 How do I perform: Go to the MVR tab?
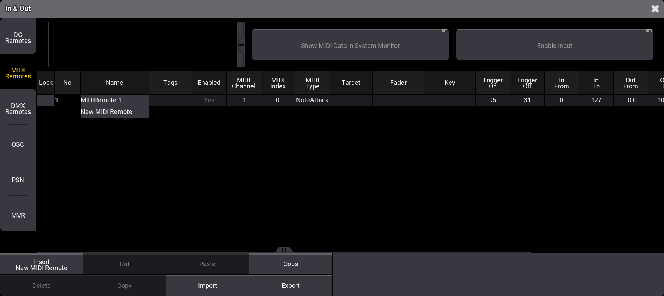(x=18, y=215)
